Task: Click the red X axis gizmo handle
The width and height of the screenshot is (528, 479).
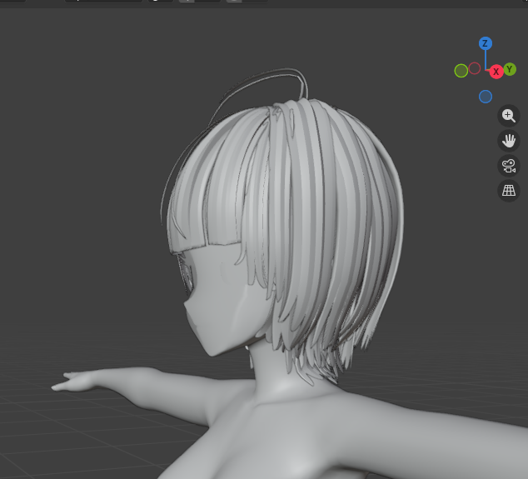Action: tap(496, 72)
